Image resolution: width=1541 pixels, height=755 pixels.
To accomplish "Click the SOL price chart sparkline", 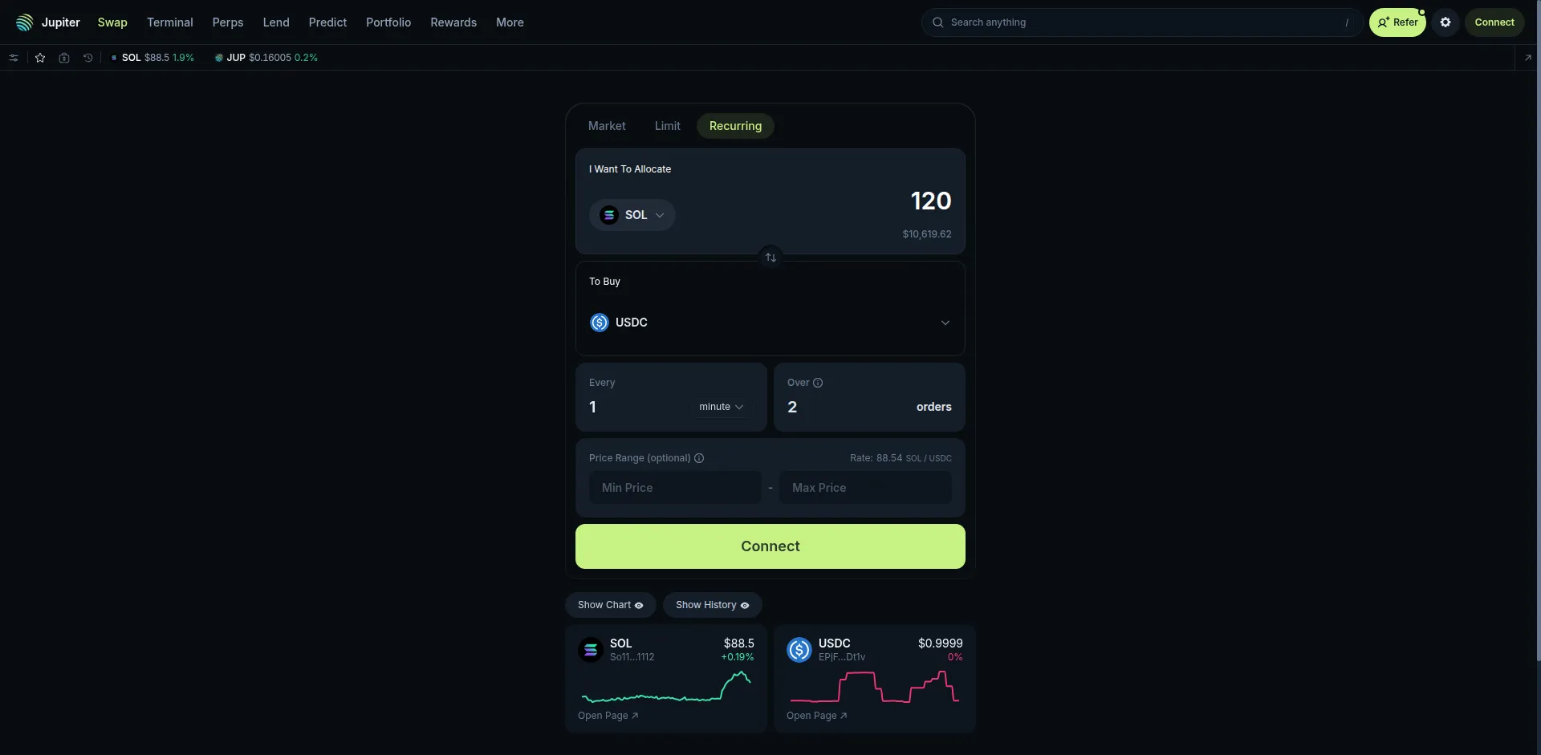I will 666,687.
